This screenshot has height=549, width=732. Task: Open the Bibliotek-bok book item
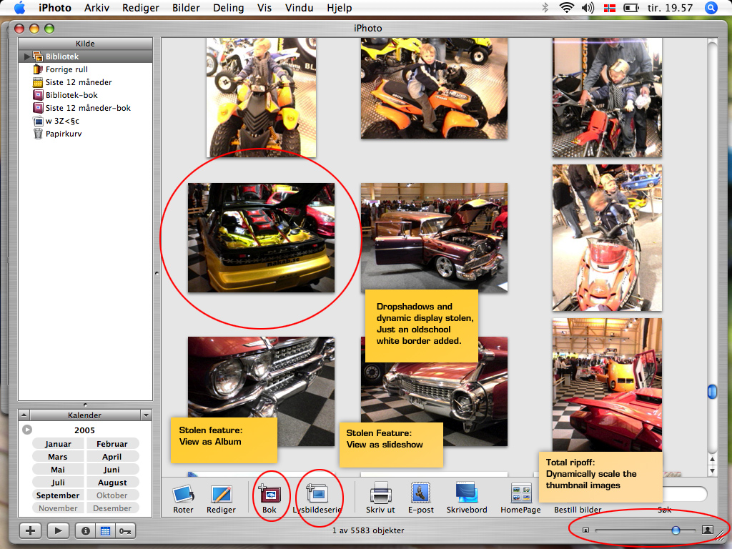(x=86, y=95)
